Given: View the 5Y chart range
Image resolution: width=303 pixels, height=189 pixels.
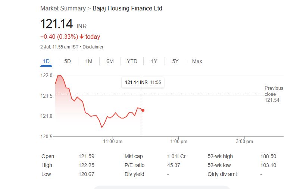Looking at the screenshot, I should [x=175, y=61].
